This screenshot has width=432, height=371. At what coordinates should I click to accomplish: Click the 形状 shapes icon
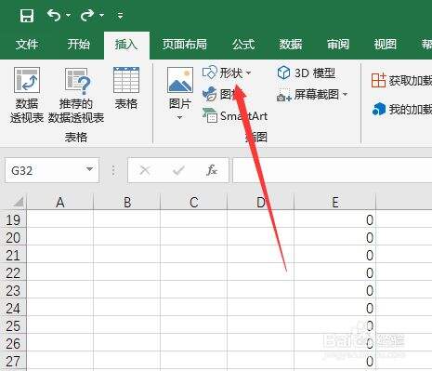coord(209,73)
